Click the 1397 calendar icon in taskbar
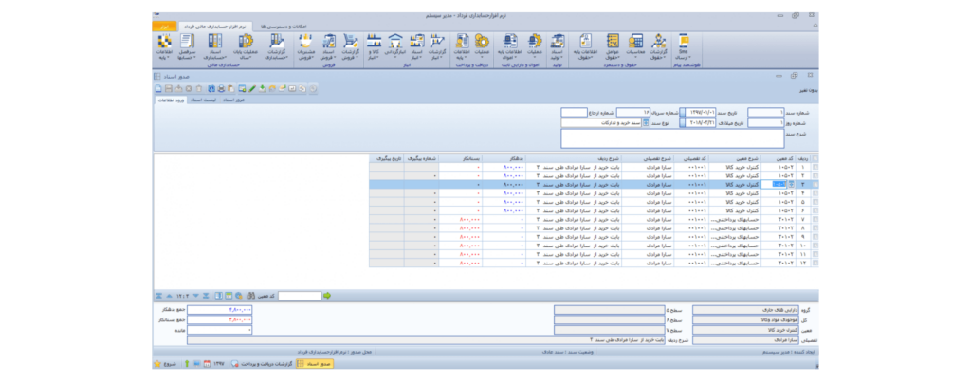The width and height of the screenshot is (971, 382). (x=208, y=363)
